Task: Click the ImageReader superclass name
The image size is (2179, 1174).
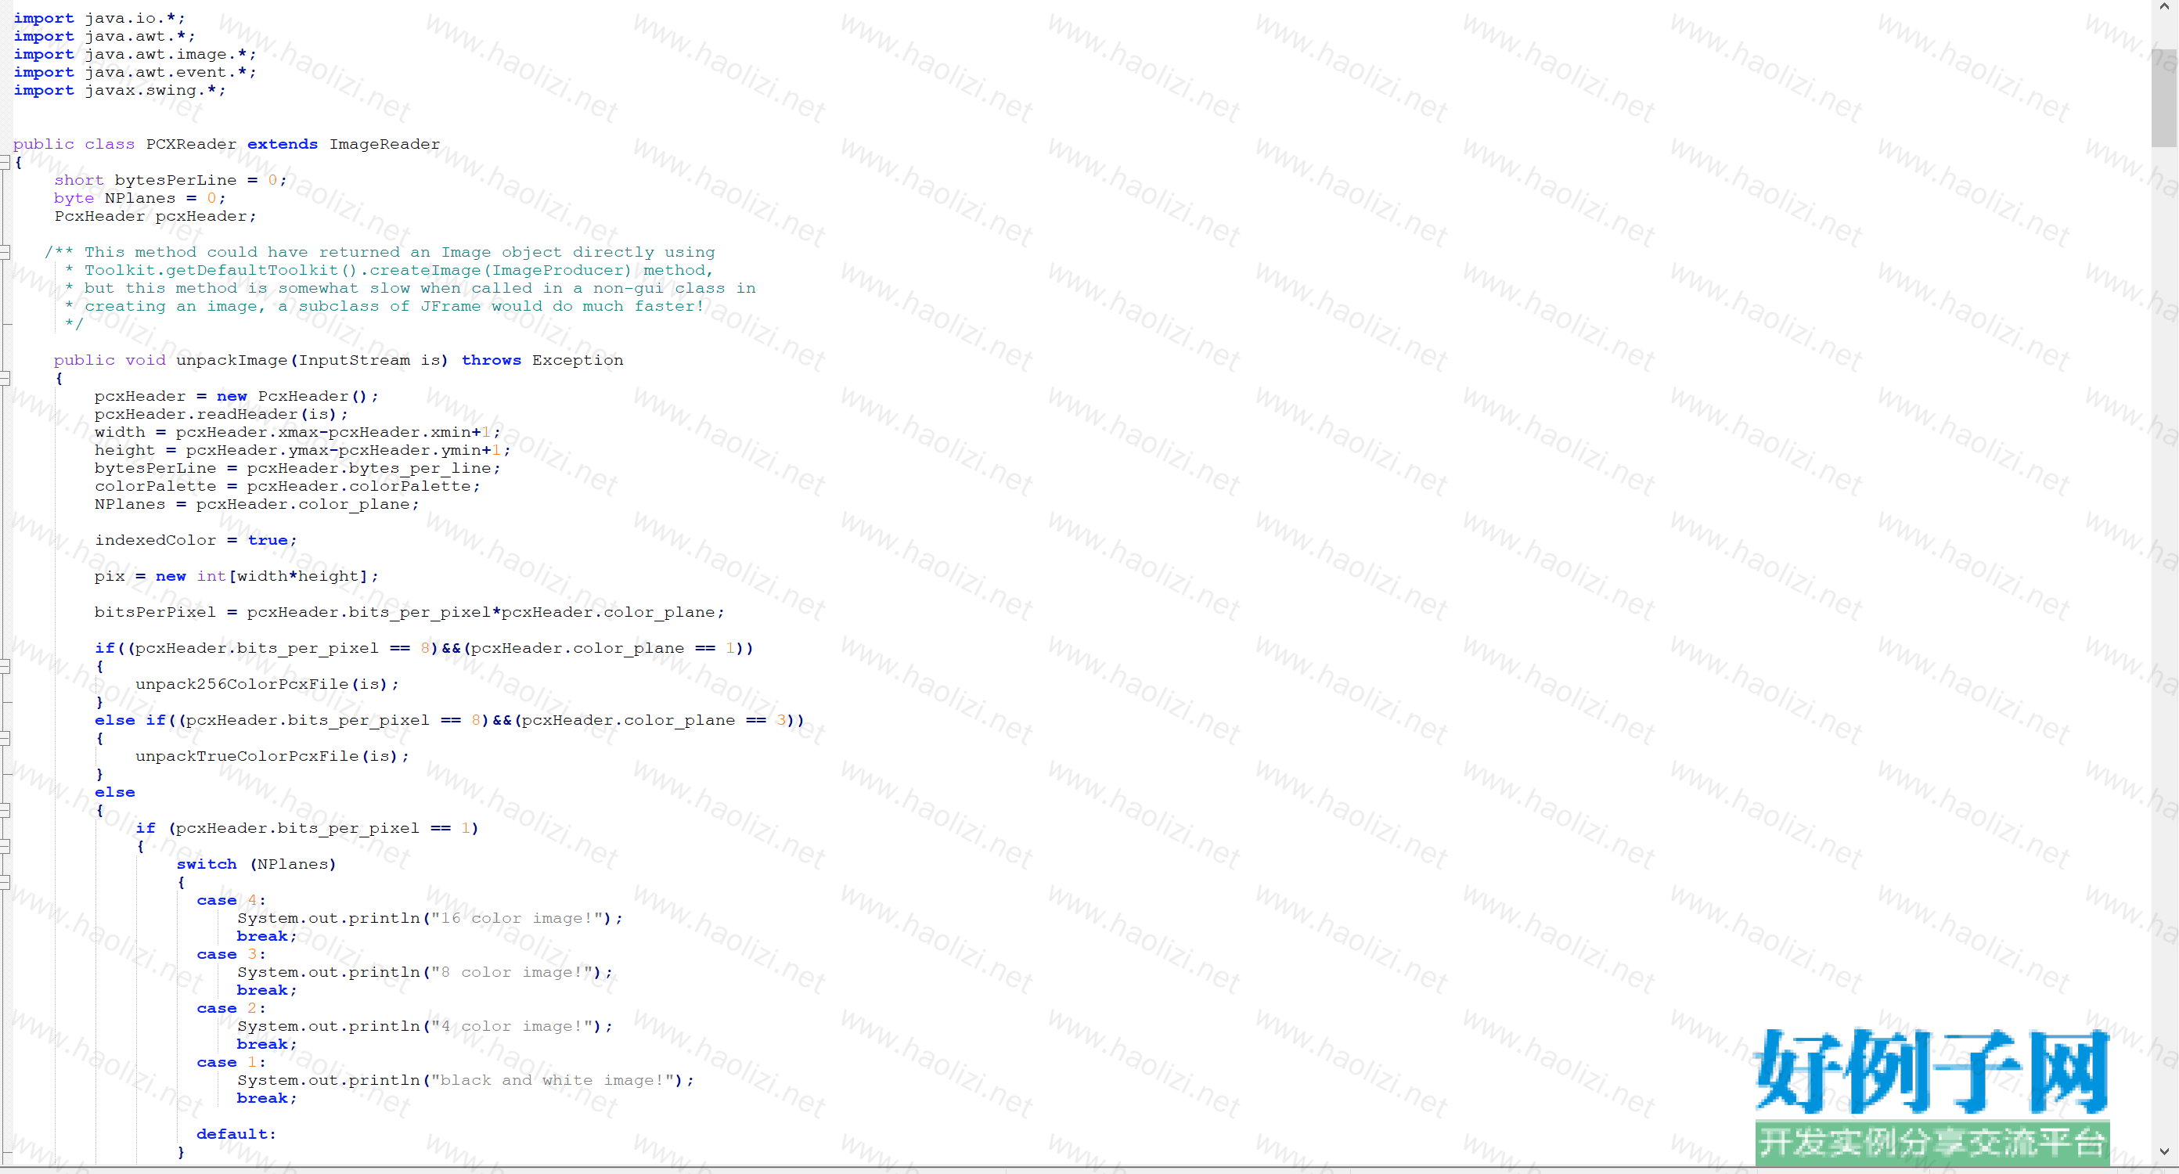Action: tap(384, 144)
